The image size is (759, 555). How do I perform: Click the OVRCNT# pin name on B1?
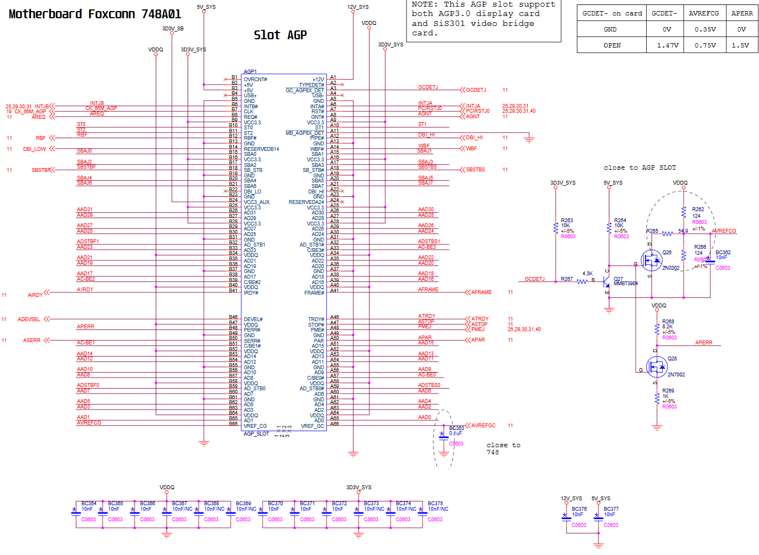point(255,80)
